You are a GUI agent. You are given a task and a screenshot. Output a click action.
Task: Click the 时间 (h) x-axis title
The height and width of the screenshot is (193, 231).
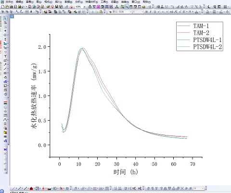pyautogui.click(x=126, y=172)
